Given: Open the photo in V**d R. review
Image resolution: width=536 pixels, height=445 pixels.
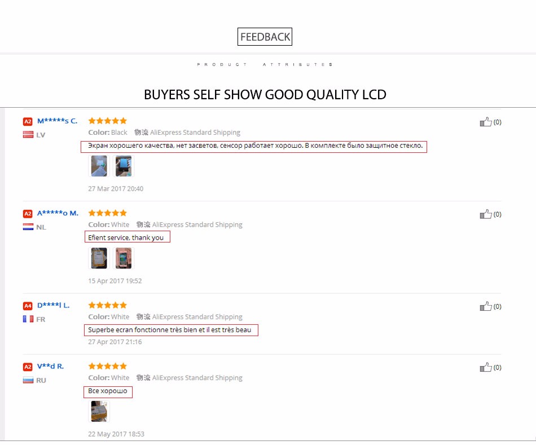Looking at the screenshot, I should (x=99, y=411).
